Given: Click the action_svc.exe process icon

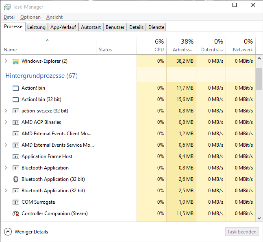Looking at the screenshot, I should point(16,111).
